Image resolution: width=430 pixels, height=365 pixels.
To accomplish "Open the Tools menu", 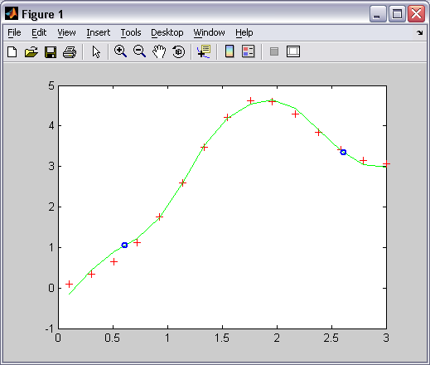I will 131,32.
